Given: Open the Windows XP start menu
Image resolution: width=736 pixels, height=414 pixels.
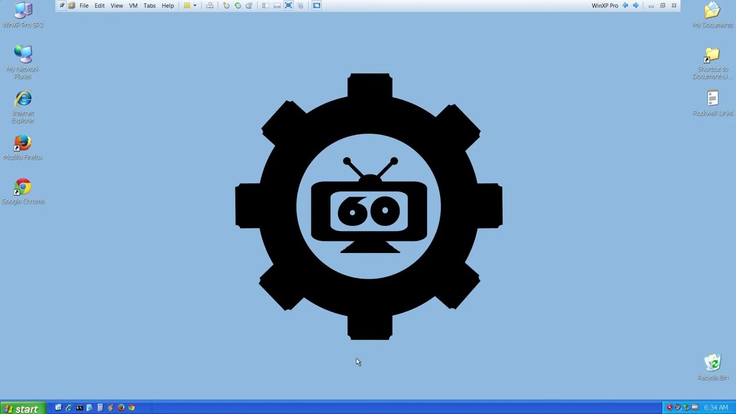Looking at the screenshot, I should (x=22, y=408).
